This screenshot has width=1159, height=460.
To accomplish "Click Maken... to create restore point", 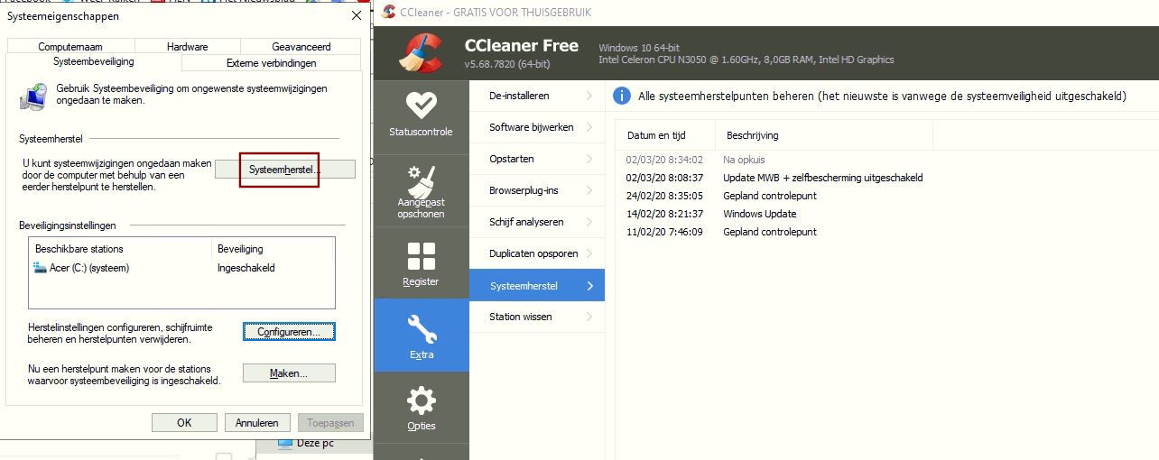I will 289,373.
